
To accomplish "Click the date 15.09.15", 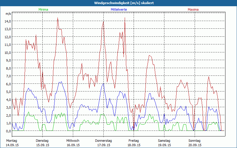I will click(x=43, y=145).
